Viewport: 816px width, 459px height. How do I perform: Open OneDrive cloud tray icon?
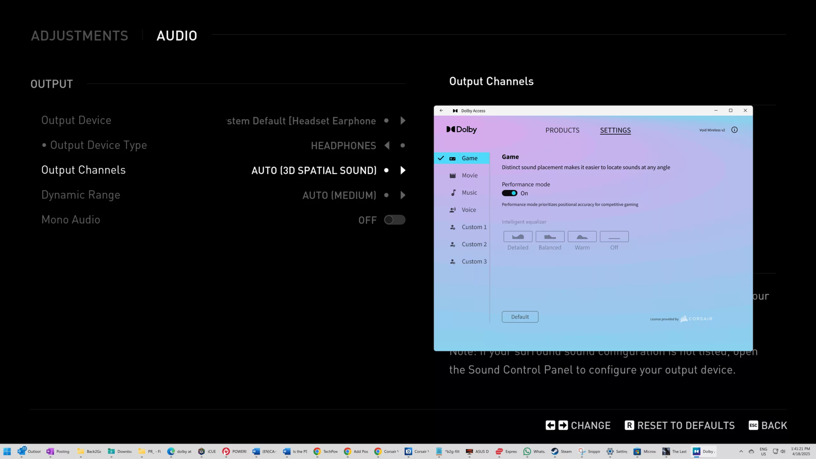(751, 451)
